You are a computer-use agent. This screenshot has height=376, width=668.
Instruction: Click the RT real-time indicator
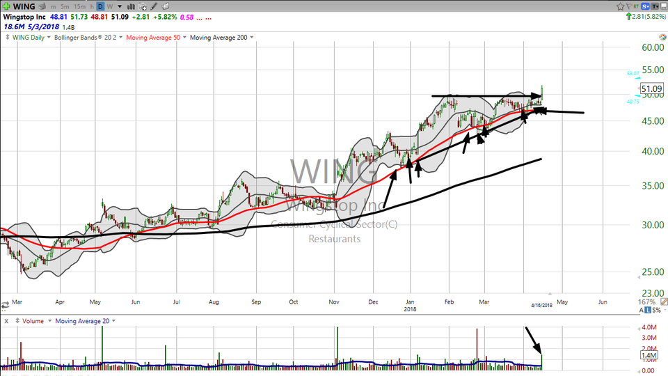point(636,6)
